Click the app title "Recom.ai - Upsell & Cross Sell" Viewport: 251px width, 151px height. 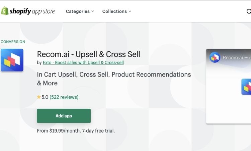(89, 54)
